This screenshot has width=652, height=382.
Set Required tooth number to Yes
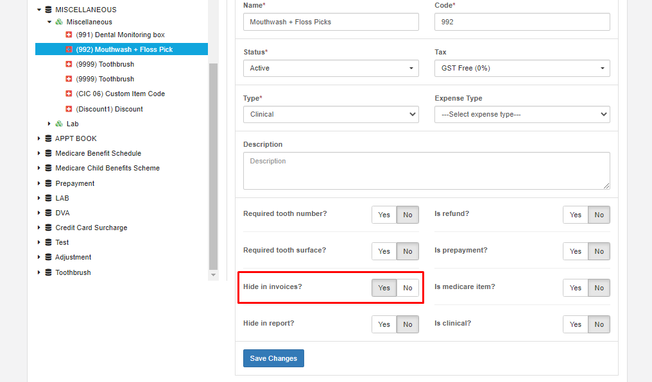[384, 215]
